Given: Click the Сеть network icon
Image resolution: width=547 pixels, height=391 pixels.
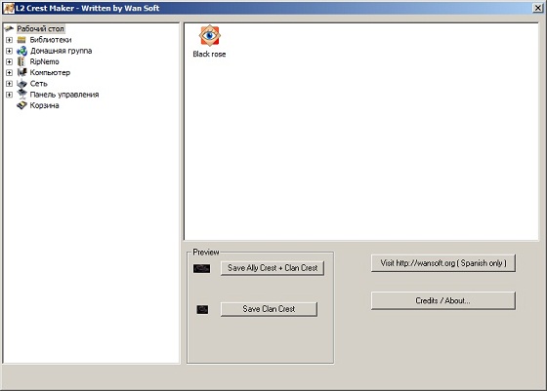Looking at the screenshot, I should point(21,84).
